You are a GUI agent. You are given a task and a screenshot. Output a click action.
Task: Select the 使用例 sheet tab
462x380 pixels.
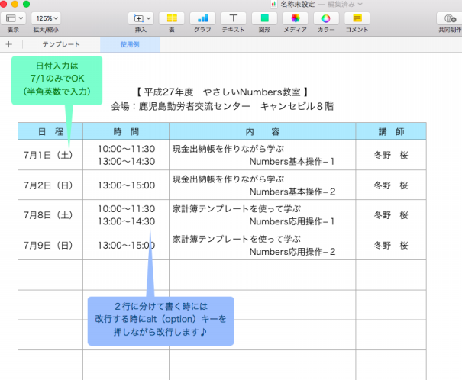(130, 44)
